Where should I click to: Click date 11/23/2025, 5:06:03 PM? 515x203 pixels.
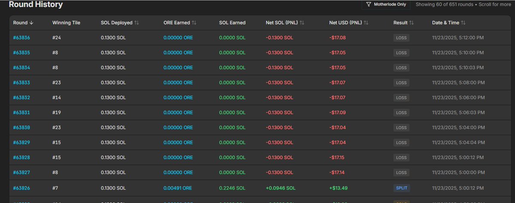(458, 112)
